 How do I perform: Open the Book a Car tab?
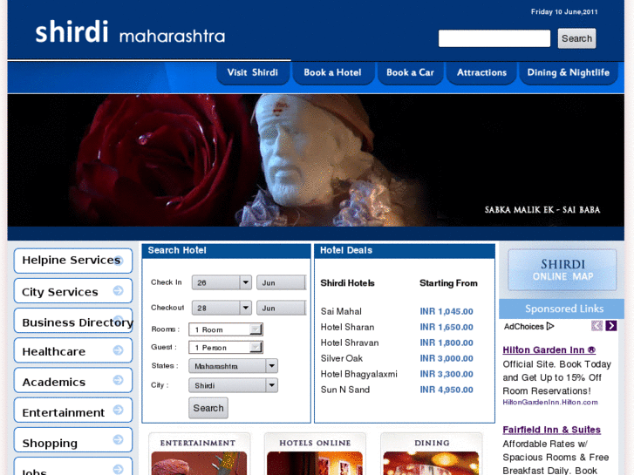tap(410, 72)
